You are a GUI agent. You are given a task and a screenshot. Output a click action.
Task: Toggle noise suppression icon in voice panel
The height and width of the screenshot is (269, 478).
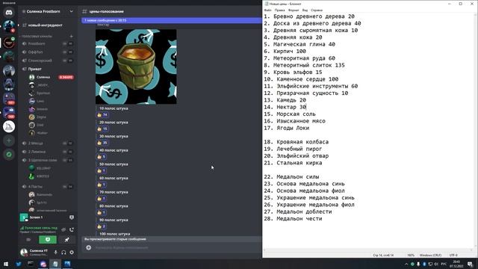[x=63, y=229]
